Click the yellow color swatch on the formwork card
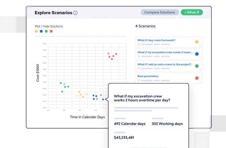Image resolution: width=226 pixels, height=148 pixels. pyautogui.click(x=197, y=42)
